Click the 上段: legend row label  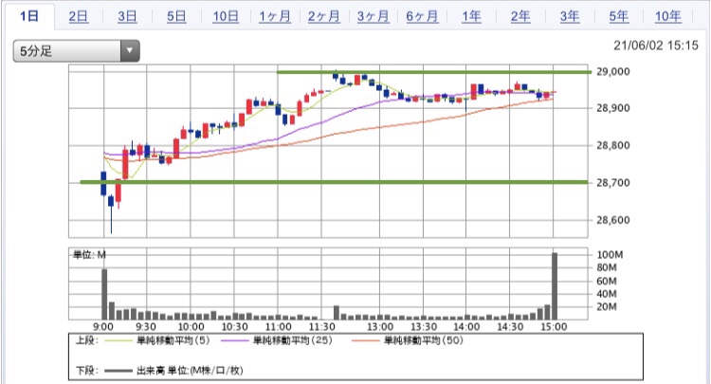pyautogui.click(x=86, y=340)
